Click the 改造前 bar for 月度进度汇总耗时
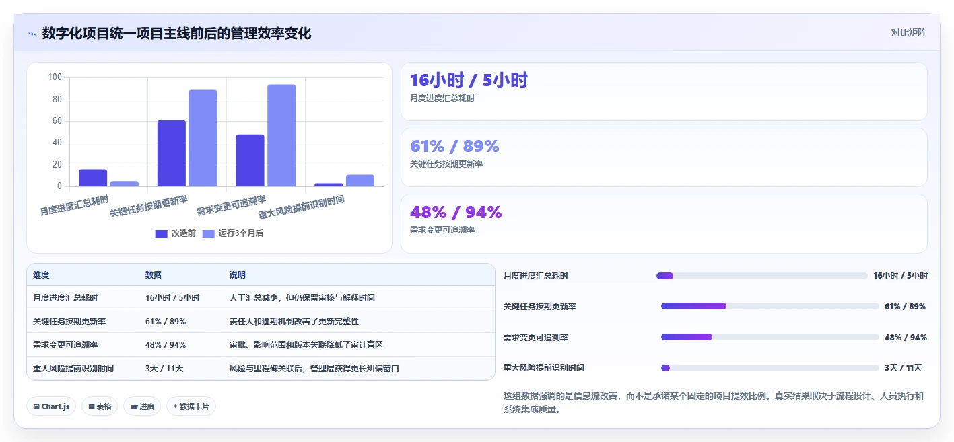The height and width of the screenshot is (442, 954). pyautogui.click(x=93, y=178)
